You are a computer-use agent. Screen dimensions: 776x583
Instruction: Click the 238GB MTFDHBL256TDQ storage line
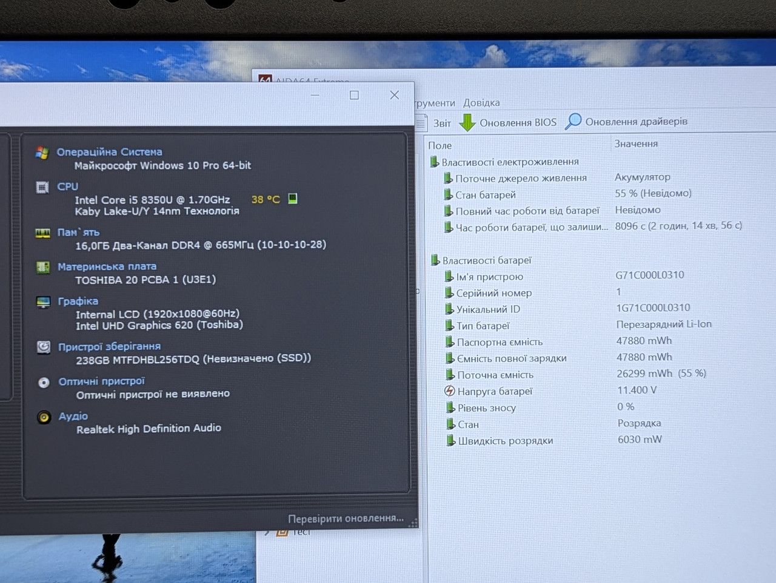click(193, 359)
